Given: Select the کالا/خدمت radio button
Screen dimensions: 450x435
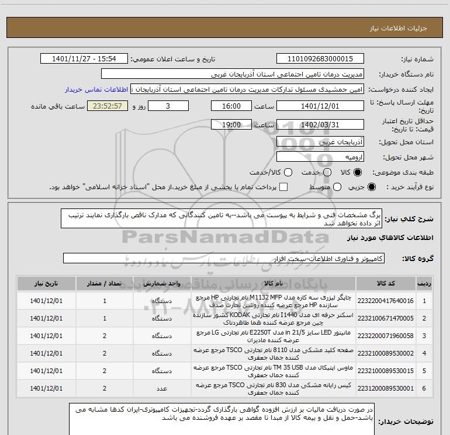Looking at the screenshot, I should pos(288,172).
